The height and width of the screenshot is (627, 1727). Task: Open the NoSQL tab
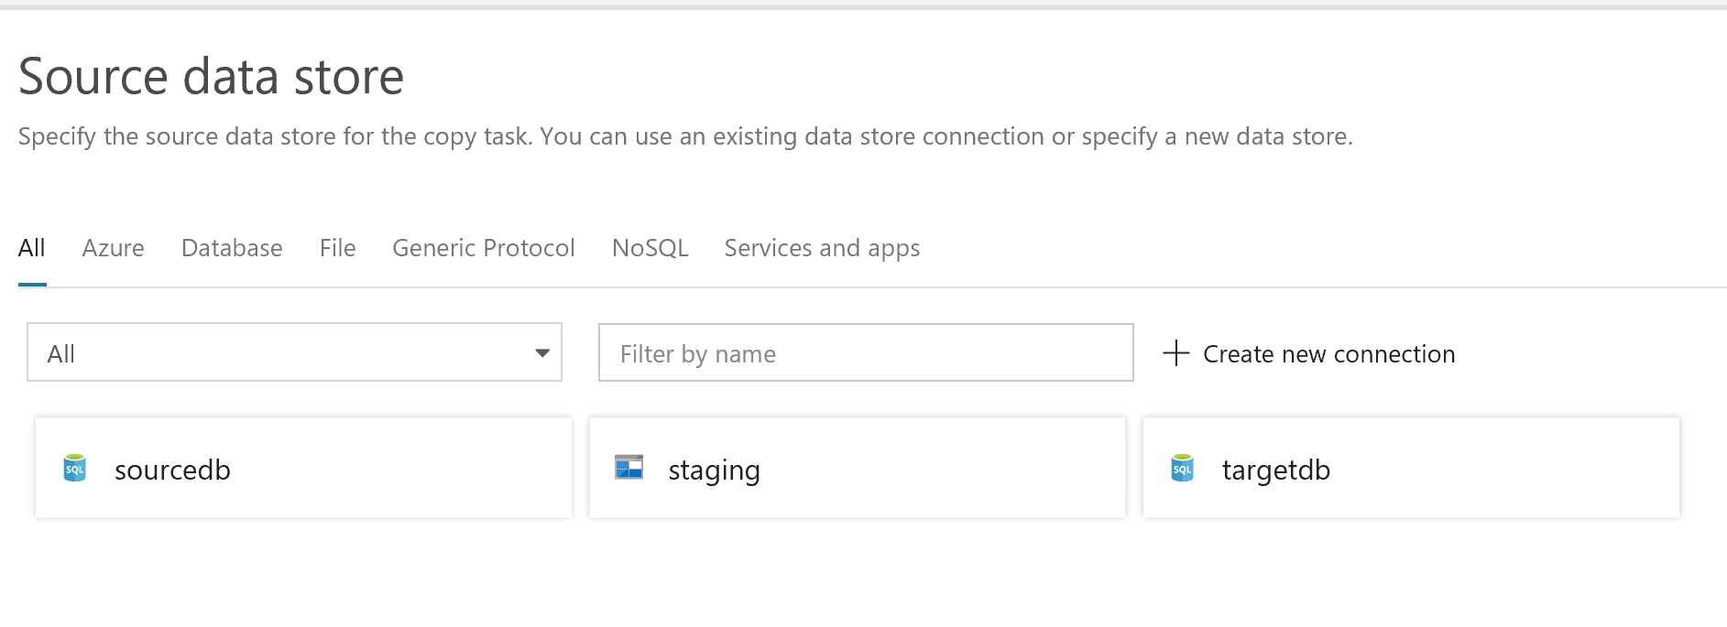(x=650, y=248)
